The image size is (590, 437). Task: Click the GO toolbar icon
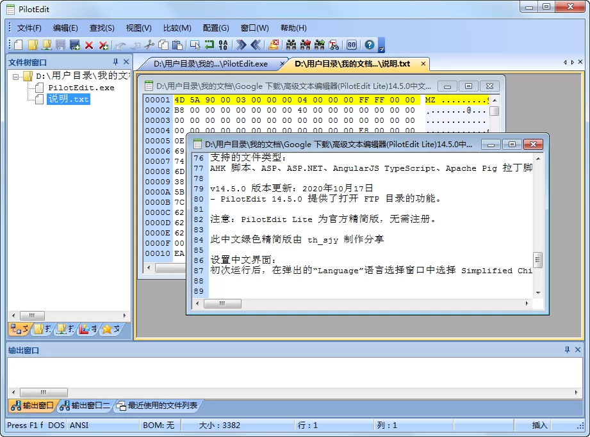click(352, 45)
